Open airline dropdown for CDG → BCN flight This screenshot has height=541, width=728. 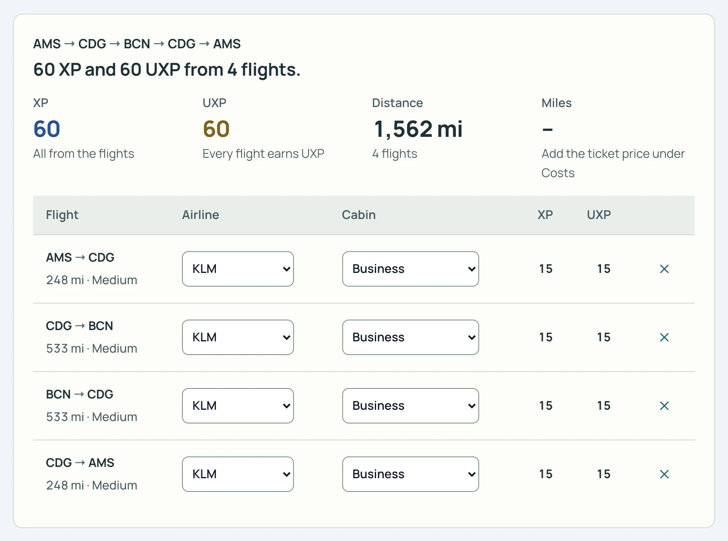tap(238, 337)
